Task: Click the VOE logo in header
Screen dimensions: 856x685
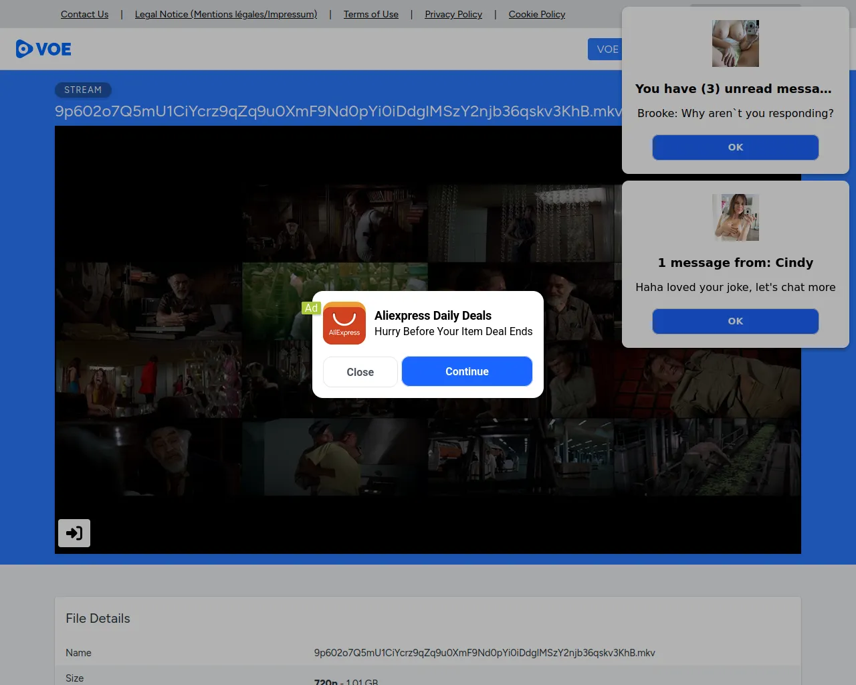Action: pos(43,49)
